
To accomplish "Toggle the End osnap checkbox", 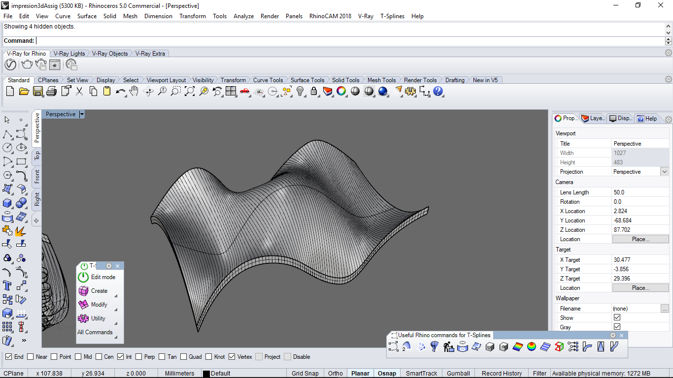I will coord(9,357).
